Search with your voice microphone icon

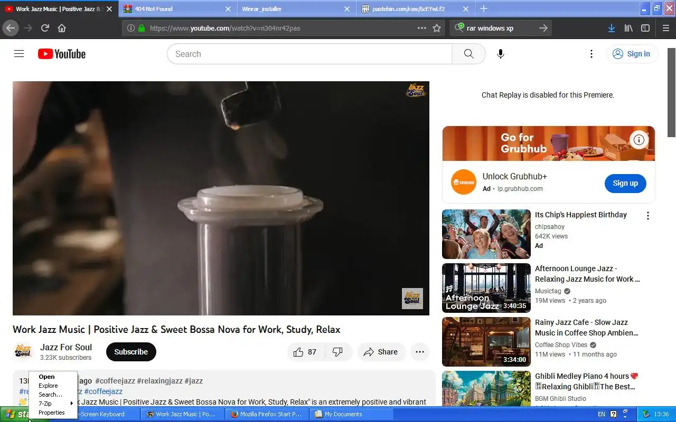click(501, 54)
